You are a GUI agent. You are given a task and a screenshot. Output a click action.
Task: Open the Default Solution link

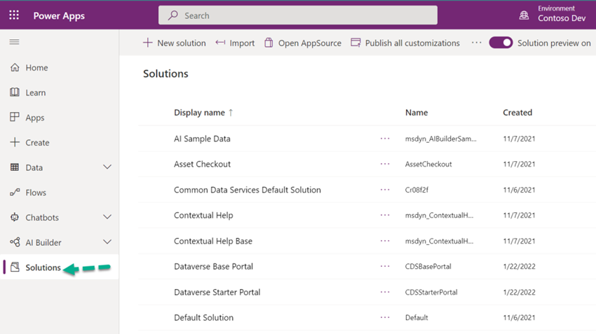(204, 317)
